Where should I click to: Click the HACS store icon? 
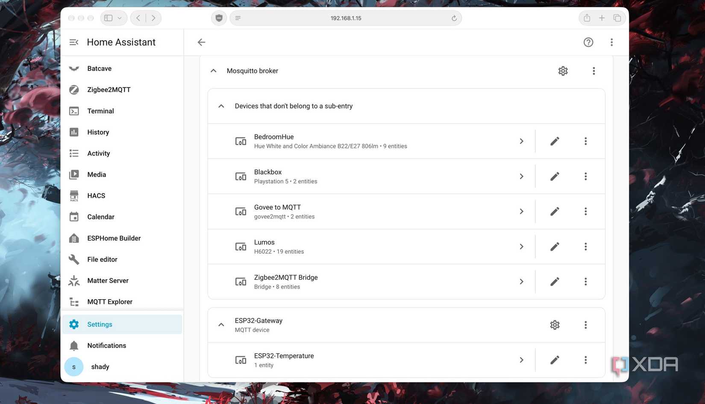(74, 196)
